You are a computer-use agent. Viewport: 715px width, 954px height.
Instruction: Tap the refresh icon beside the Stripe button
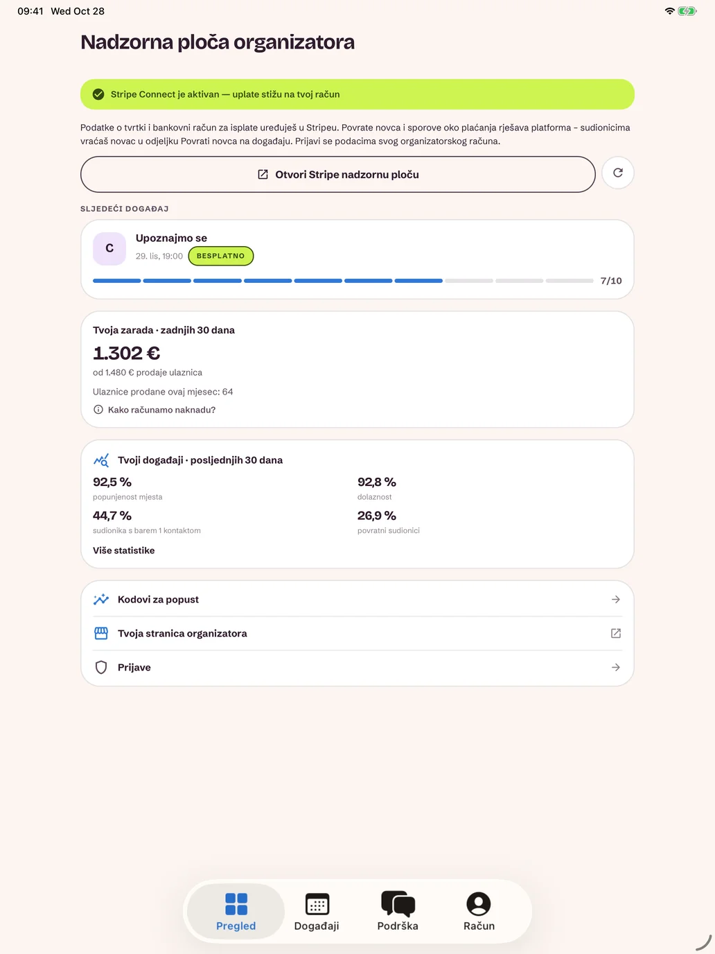617,173
